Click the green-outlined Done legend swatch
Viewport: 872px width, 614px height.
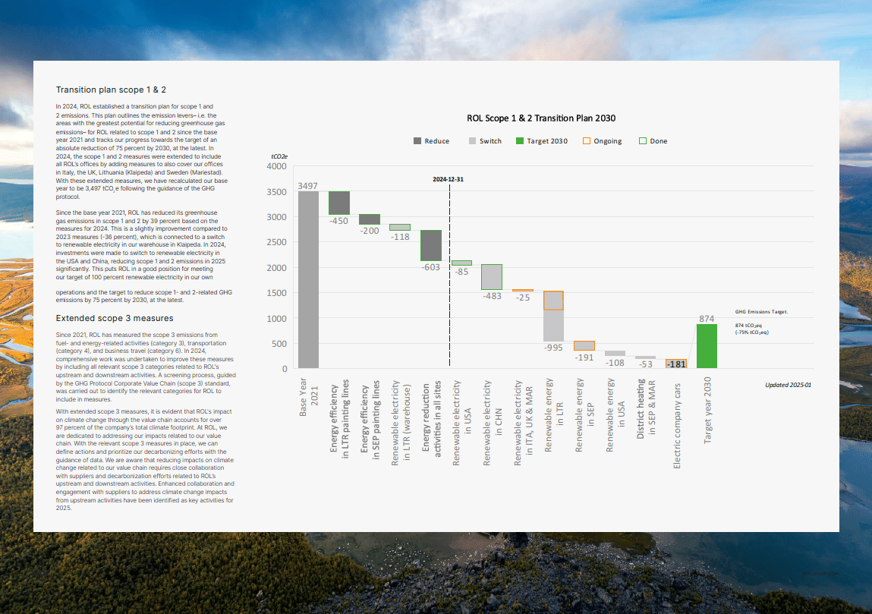[643, 141]
